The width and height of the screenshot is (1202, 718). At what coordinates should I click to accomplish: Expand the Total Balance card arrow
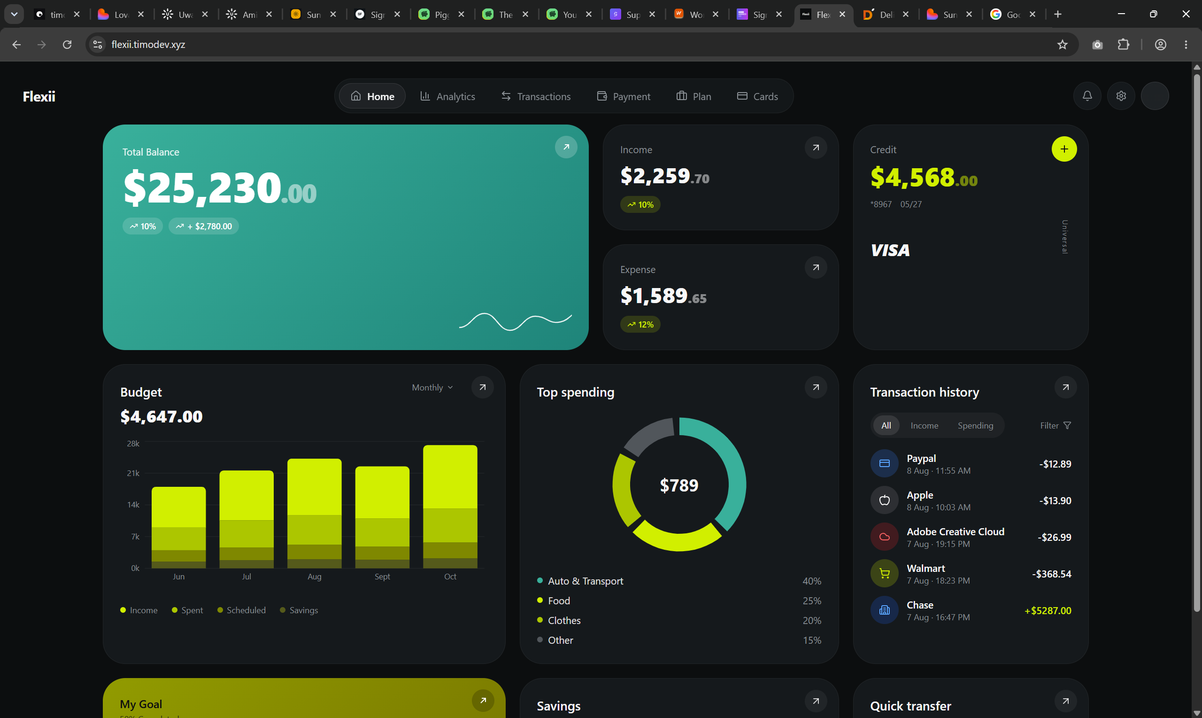pos(566,147)
